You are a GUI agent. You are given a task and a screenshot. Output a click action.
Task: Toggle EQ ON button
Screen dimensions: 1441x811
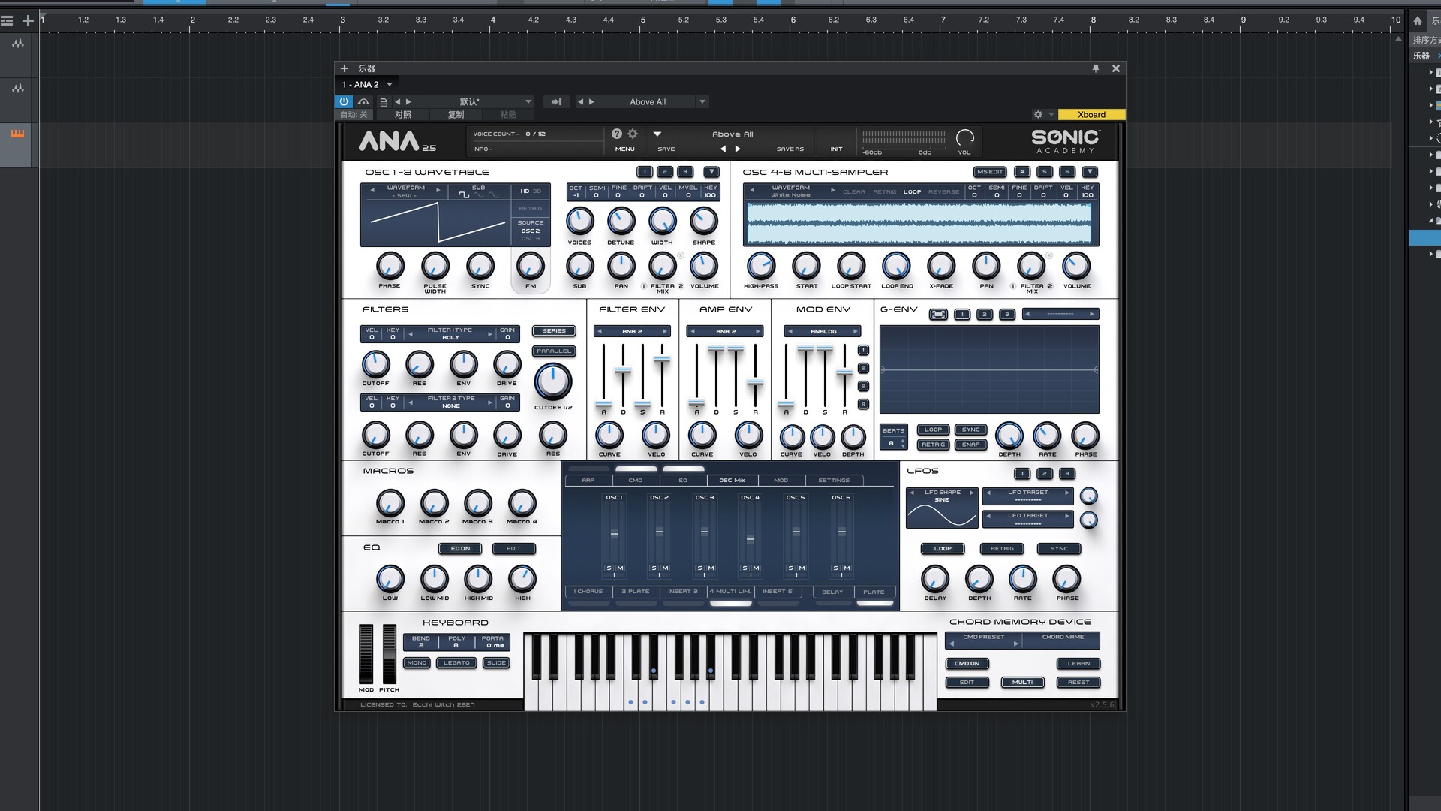point(460,549)
